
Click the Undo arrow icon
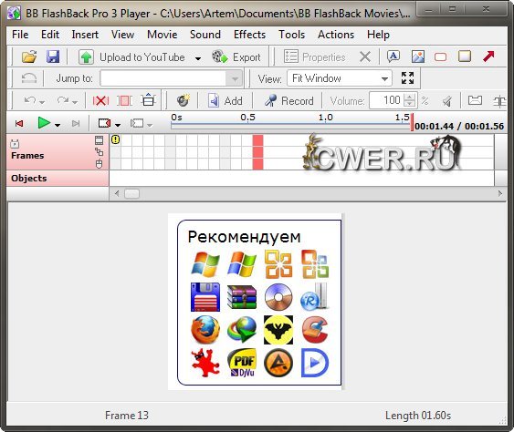point(30,100)
